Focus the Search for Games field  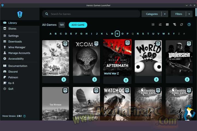91,14
